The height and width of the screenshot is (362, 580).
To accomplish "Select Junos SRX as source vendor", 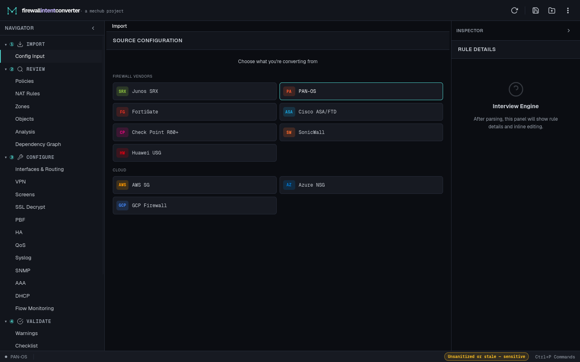I will click(195, 91).
